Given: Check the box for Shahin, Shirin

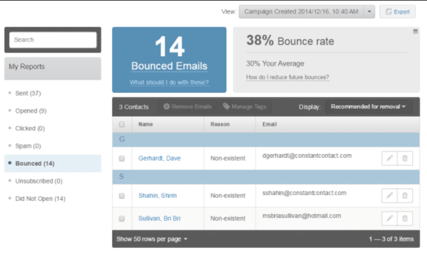Looking at the screenshot, I should coord(122,195).
